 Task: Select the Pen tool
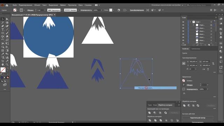(x=2, y=26)
